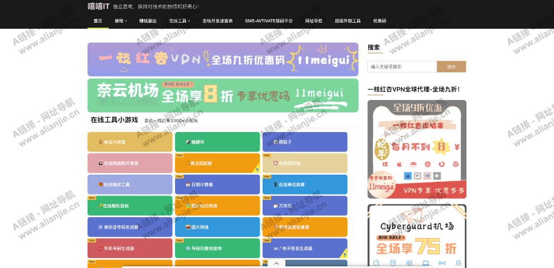Open the 电子签名生成器 tool card
This screenshot has height=268, width=554.
tap(305, 248)
